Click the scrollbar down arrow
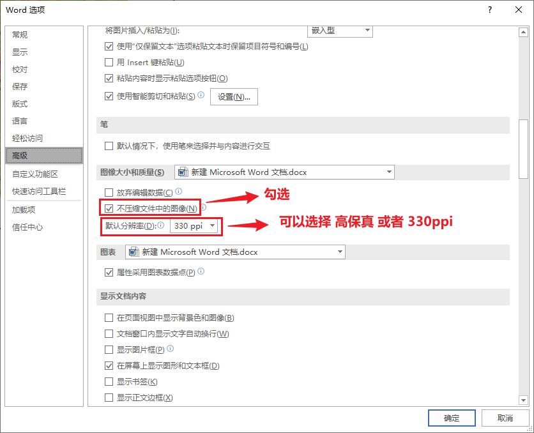 [x=523, y=400]
